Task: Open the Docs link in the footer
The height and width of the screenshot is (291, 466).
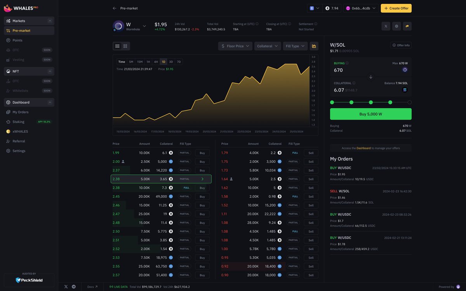Action: tap(92, 287)
